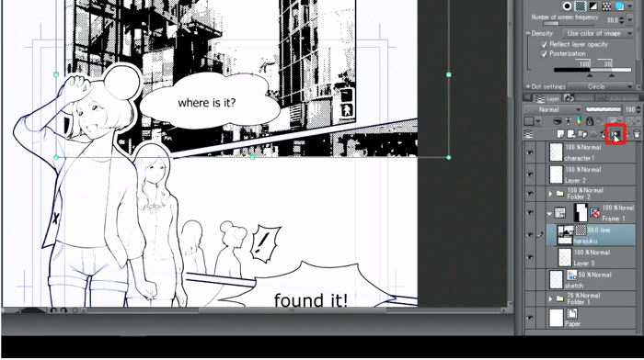The width and height of the screenshot is (644, 360).
Task: Click the Lock Layer icon
Action: click(590, 121)
